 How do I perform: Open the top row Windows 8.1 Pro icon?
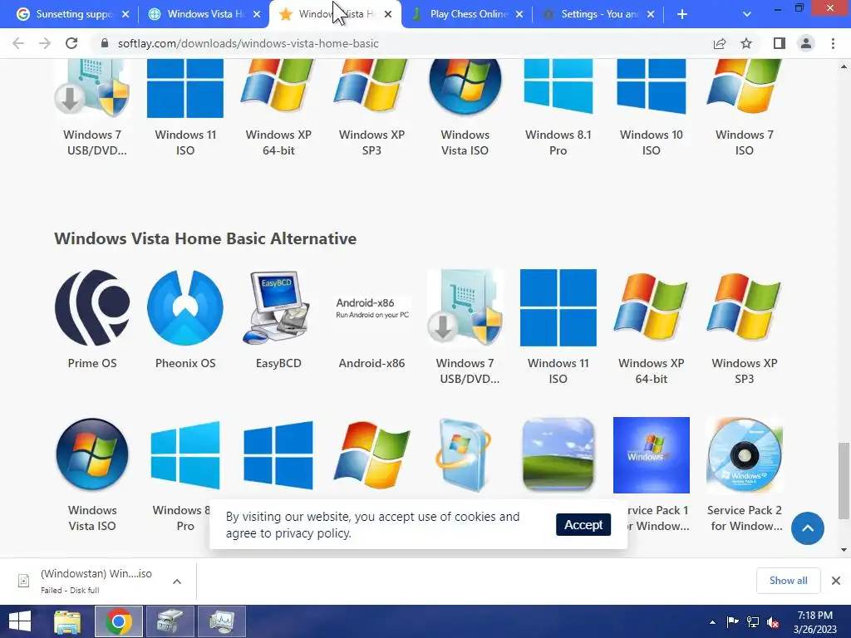[558, 88]
